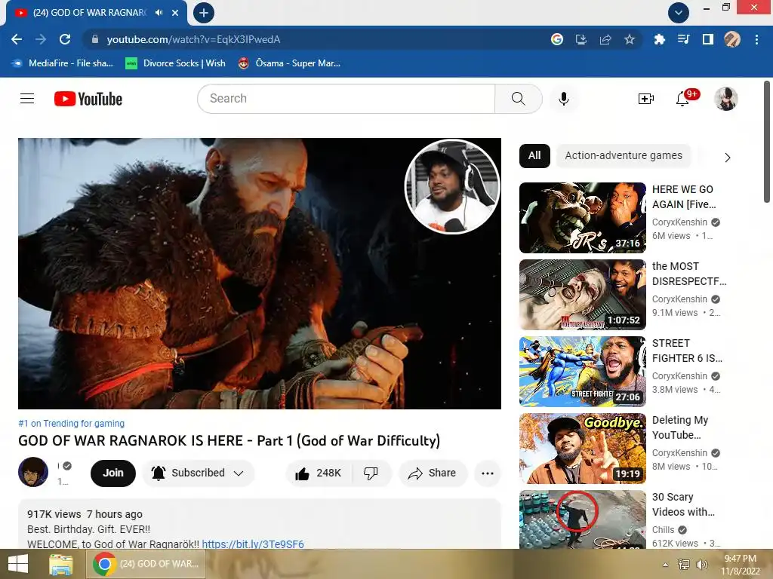Open the YouTube hamburger guide menu
This screenshot has height=579, width=773.
pyautogui.click(x=27, y=99)
